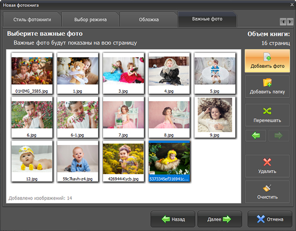Select thumbnail 01HIMG_3585.jpg
Image resolution: width=296 pixels, height=231 pixels.
[32, 73]
